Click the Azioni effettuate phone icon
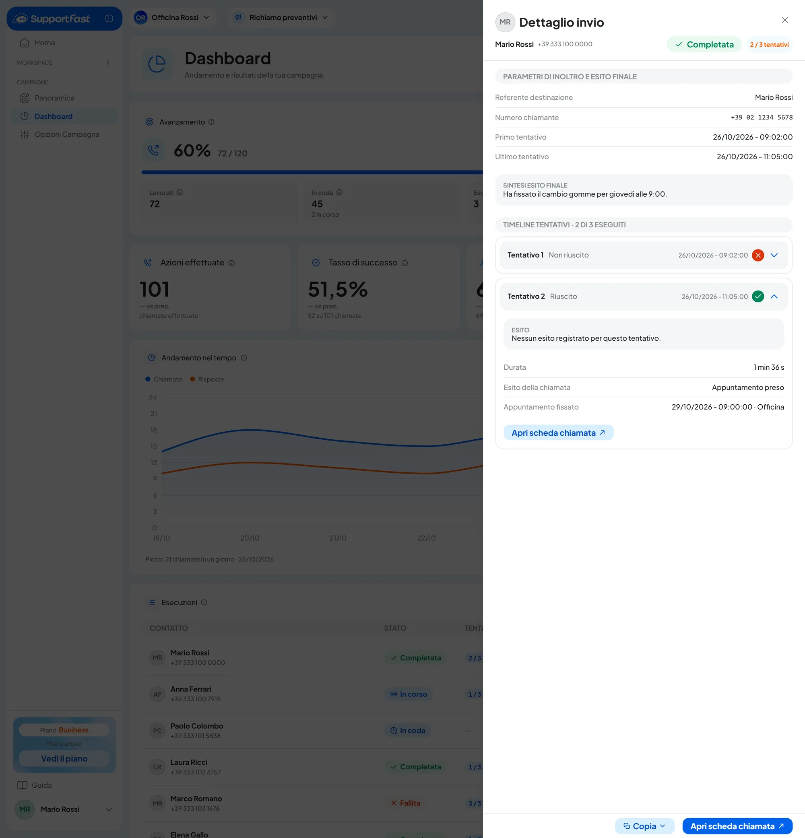 [x=148, y=263]
